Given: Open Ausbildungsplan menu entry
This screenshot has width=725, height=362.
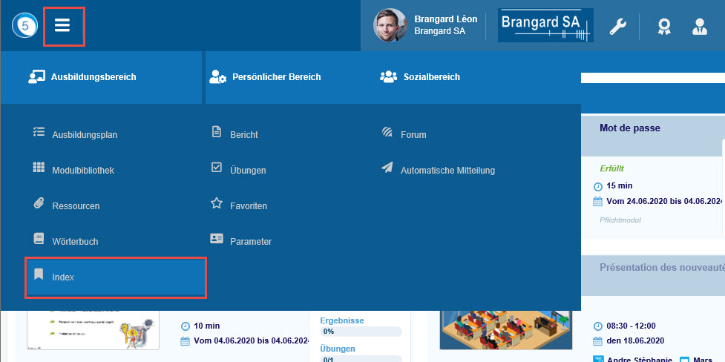Looking at the screenshot, I should (x=84, y=135).
